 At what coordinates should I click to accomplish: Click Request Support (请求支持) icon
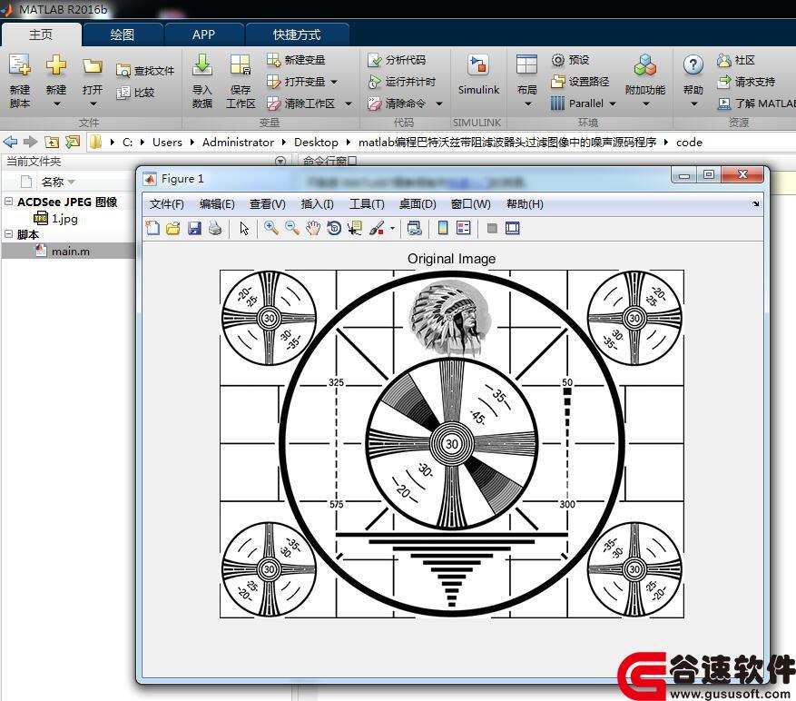pos(724,82)
